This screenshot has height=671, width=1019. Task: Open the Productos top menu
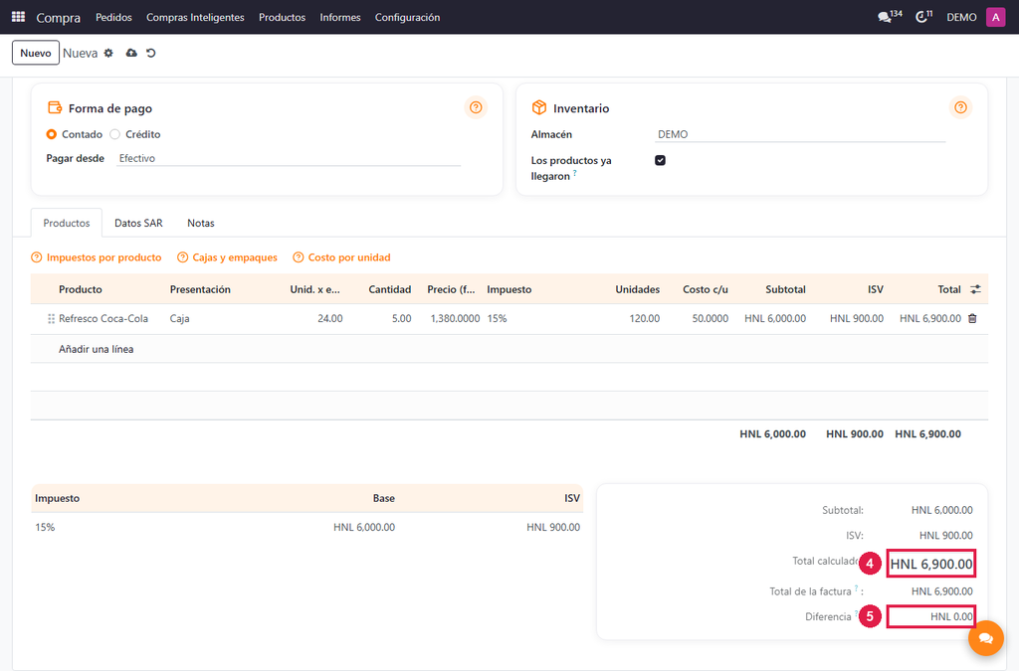pos(282,18)
